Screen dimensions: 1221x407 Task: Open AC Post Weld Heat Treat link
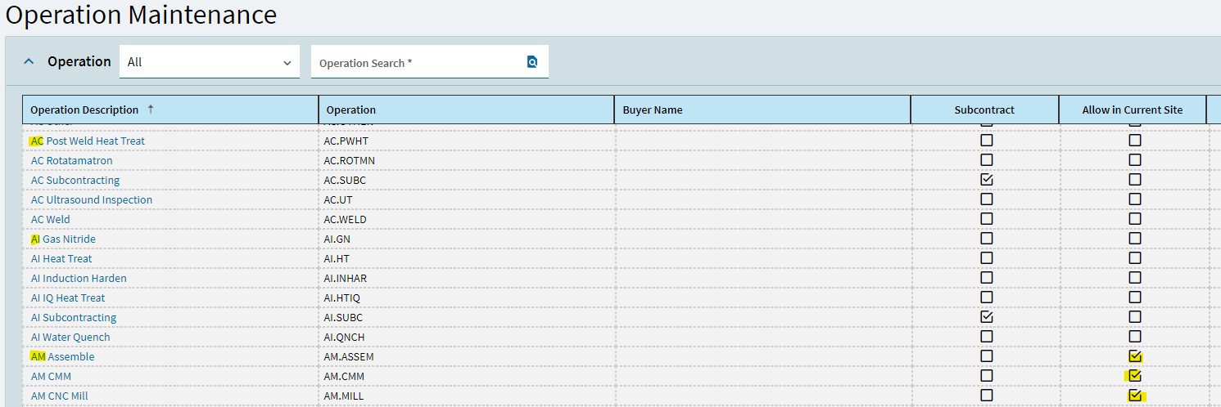coord(88,141)
